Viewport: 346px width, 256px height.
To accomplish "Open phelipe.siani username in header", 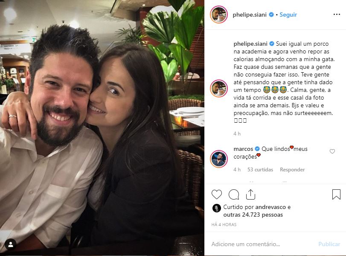I will [250, 15].
